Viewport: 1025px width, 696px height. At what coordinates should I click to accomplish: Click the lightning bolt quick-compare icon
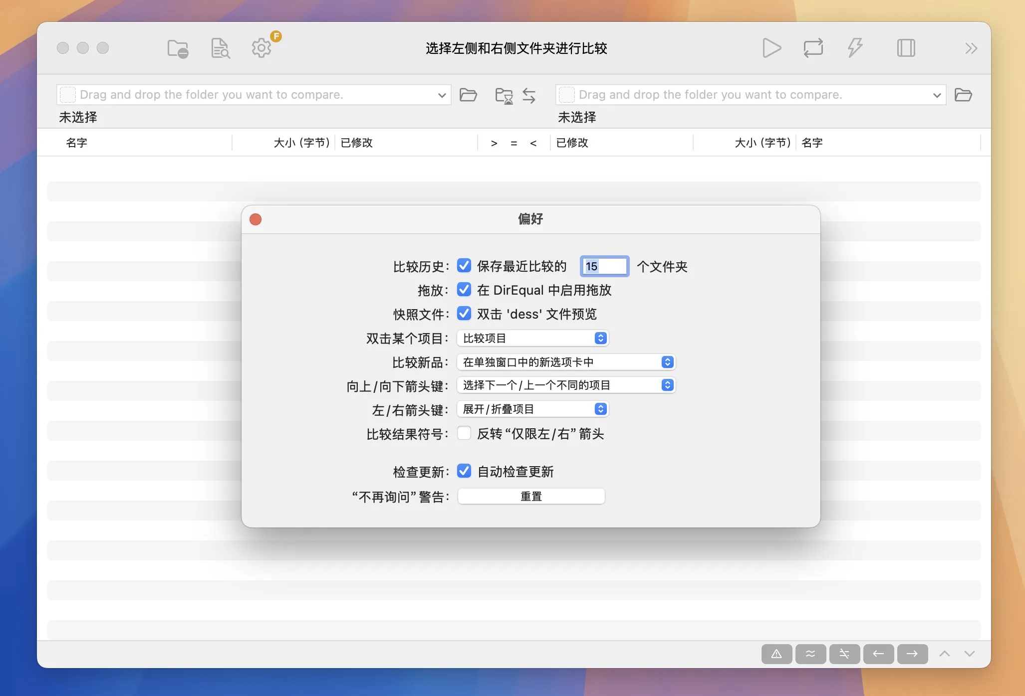tap(855, 48)
